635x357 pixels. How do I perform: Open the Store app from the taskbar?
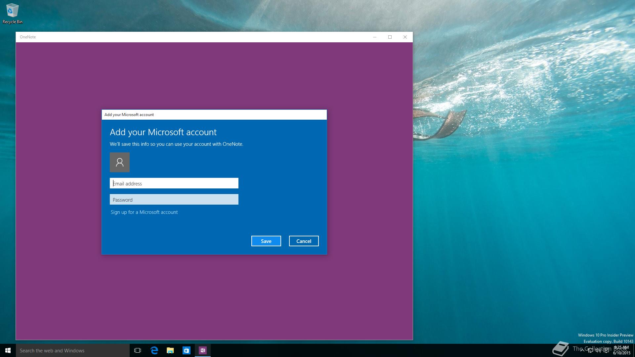(187, 350)
